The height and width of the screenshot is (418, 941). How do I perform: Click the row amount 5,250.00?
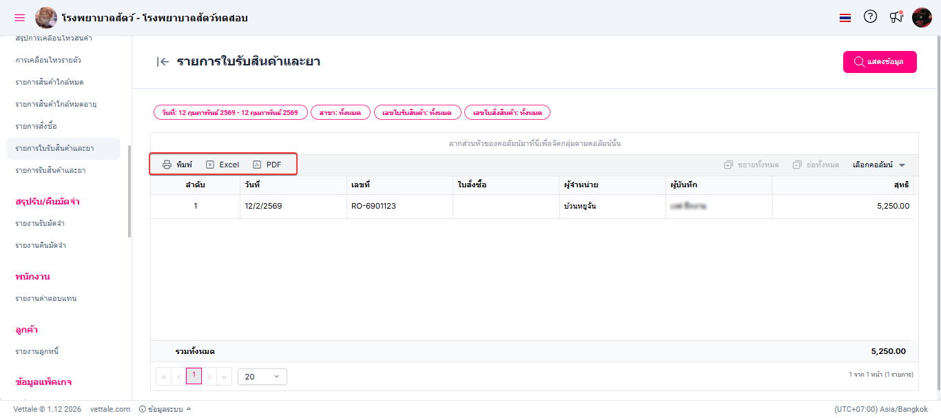click(842, 206)
